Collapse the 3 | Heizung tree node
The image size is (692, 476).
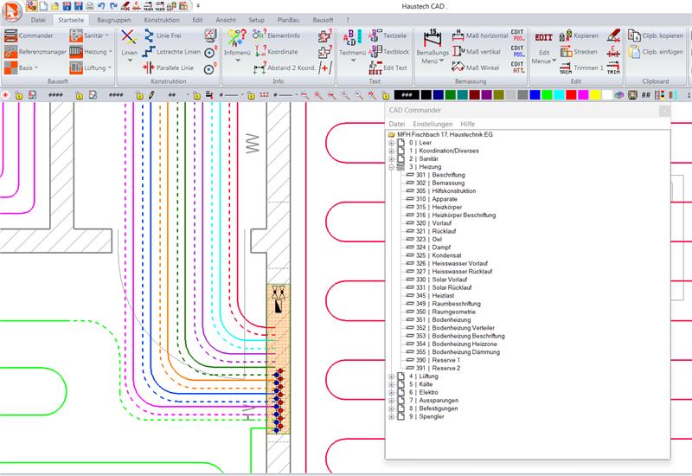(x=391, y=167)
